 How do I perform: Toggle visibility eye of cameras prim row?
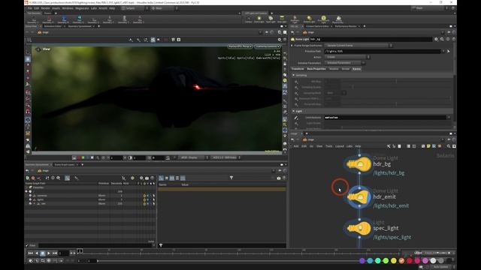click(30, 195)
